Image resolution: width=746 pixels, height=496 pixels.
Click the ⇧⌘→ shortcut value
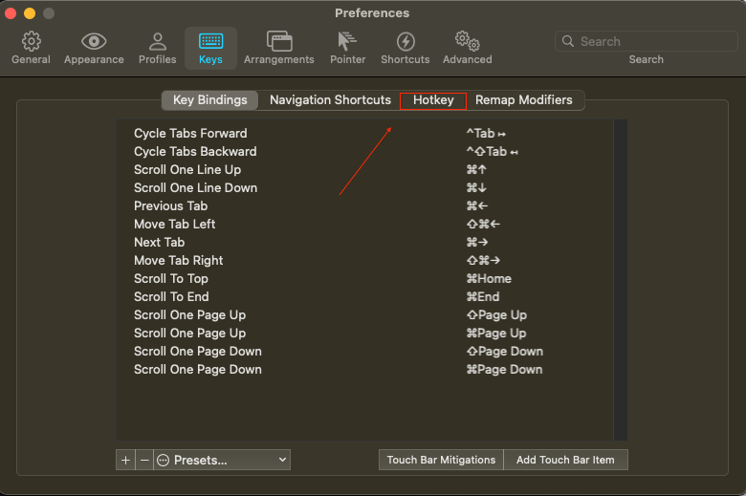483,260
